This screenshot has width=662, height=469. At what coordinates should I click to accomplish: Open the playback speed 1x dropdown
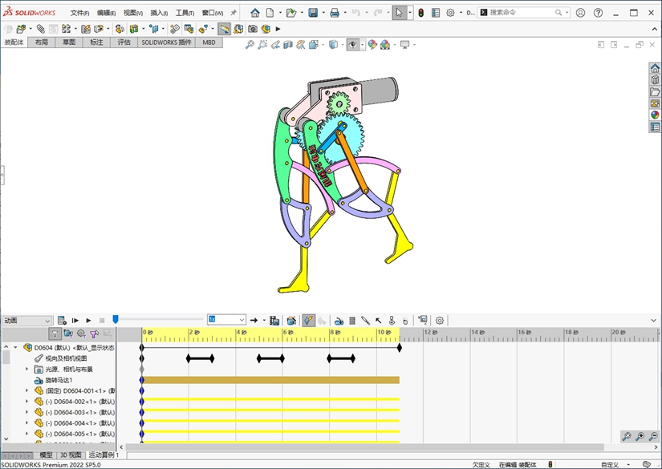226,320
